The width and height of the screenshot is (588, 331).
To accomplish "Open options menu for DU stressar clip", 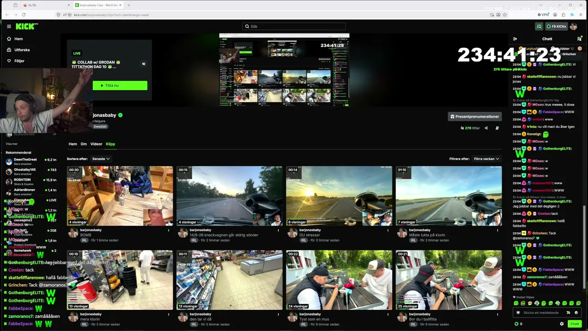I will (388, 230).
